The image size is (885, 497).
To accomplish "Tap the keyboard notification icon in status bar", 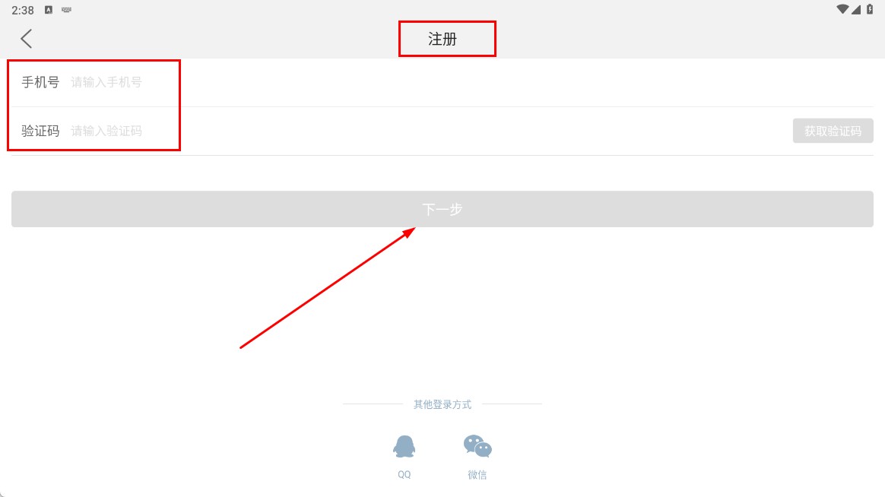I will point(67,10).
